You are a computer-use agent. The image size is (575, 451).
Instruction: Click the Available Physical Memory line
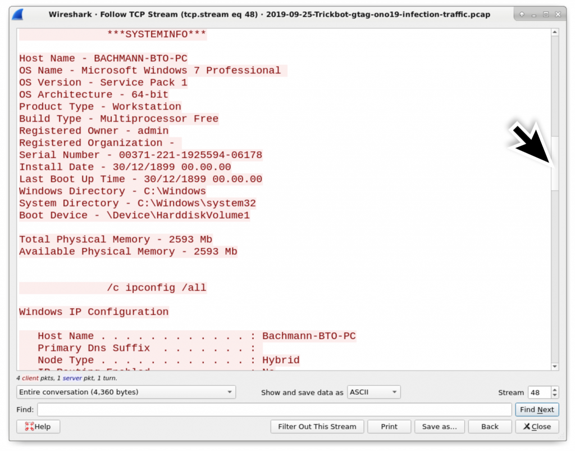click(x=129, y=252)
